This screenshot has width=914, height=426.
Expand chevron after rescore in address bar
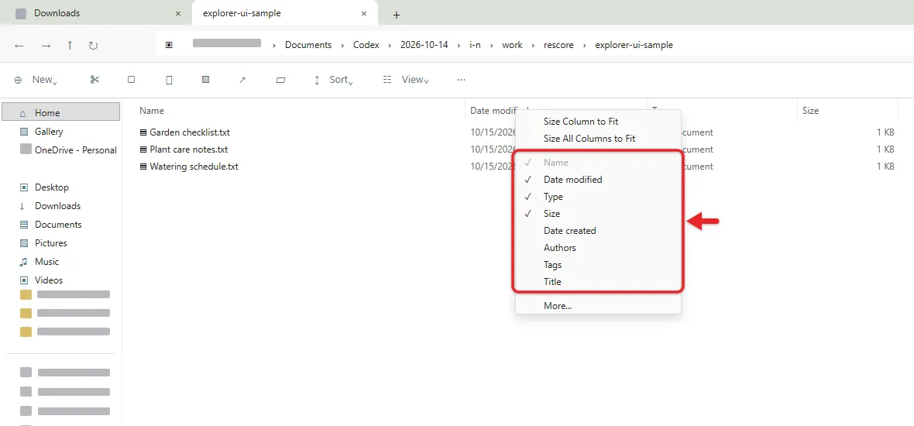click(585, 45)
